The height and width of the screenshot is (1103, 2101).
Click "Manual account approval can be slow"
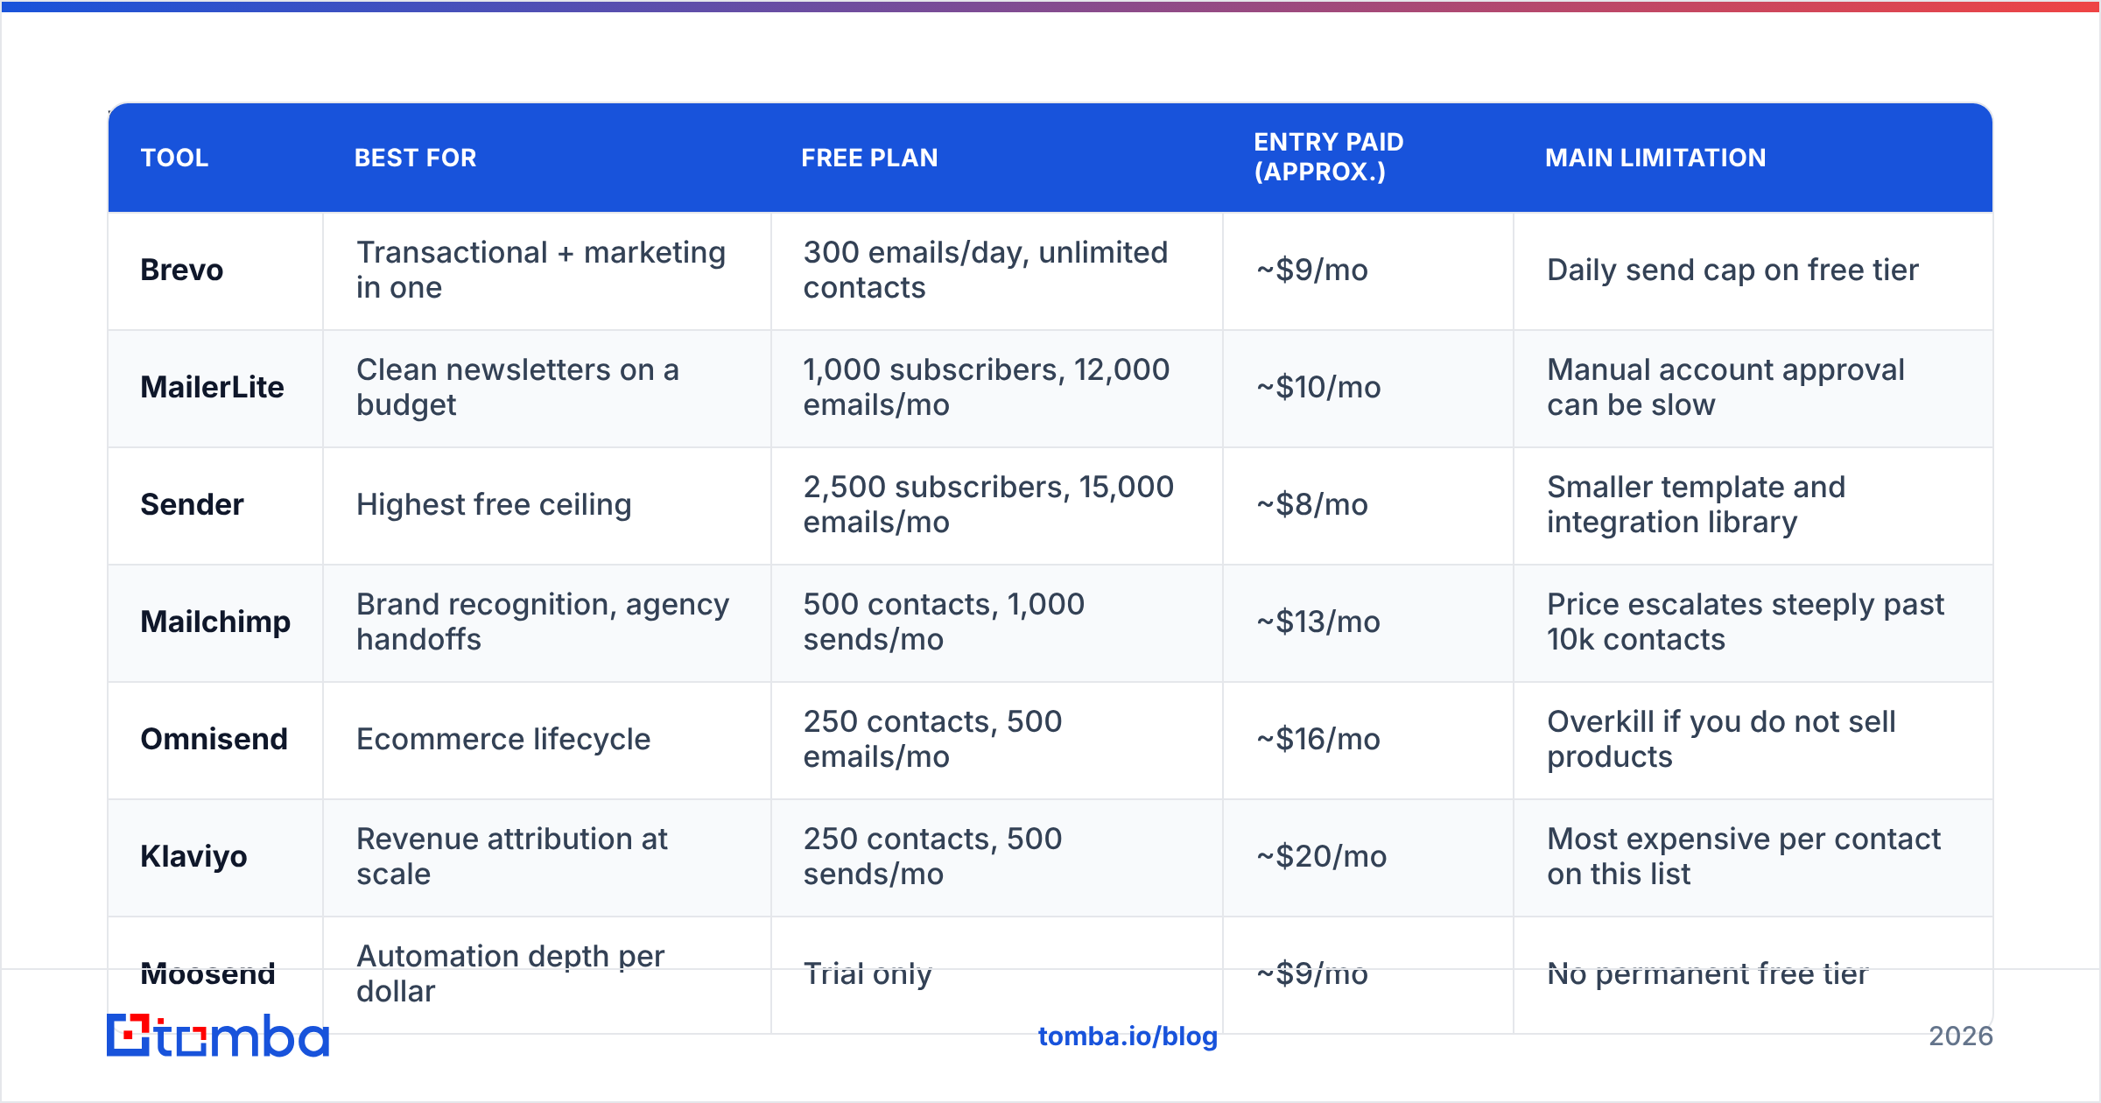tap(1725, 387)
